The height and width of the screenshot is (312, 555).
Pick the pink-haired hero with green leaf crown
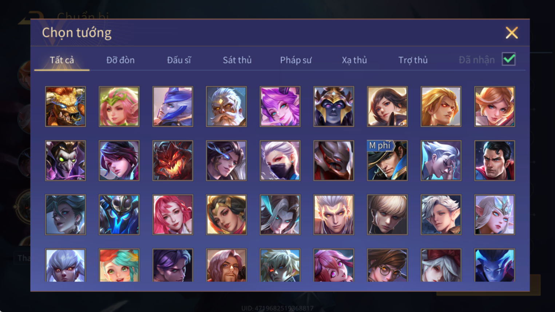(119, 107)
